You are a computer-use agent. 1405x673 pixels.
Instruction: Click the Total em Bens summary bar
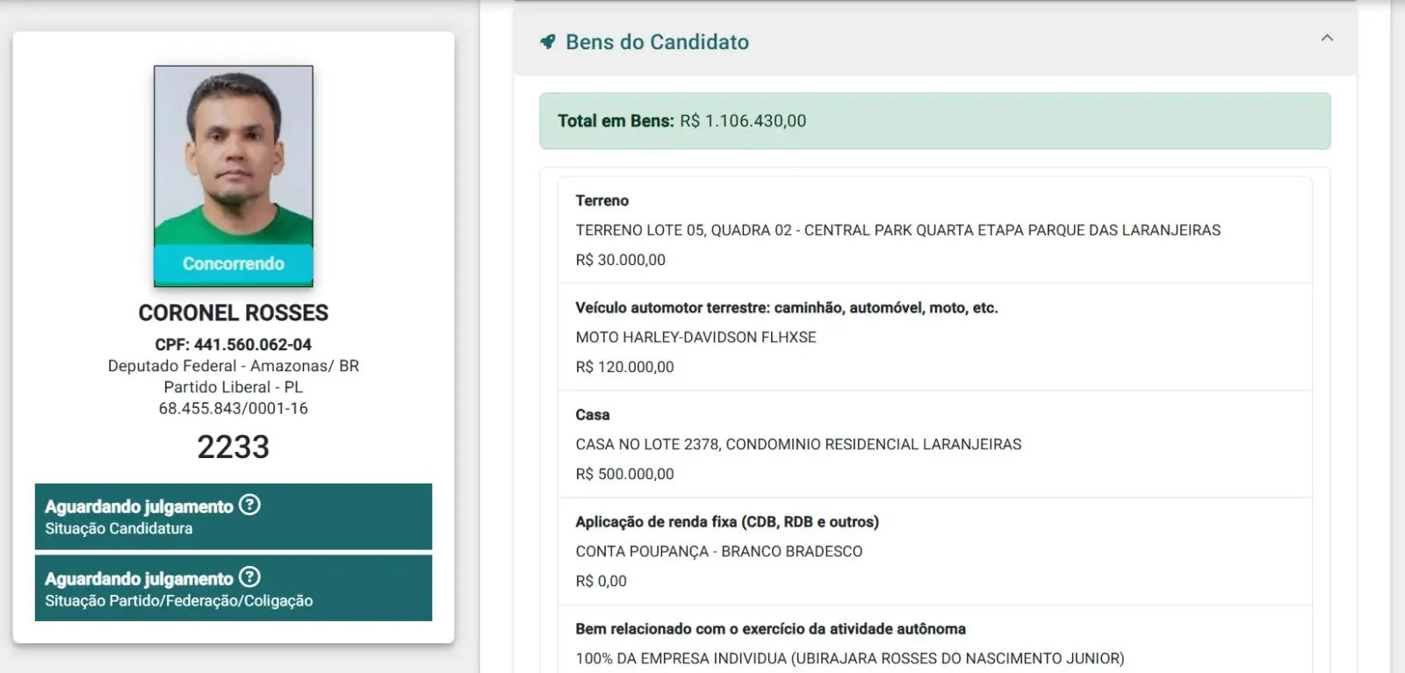[934, 121]
